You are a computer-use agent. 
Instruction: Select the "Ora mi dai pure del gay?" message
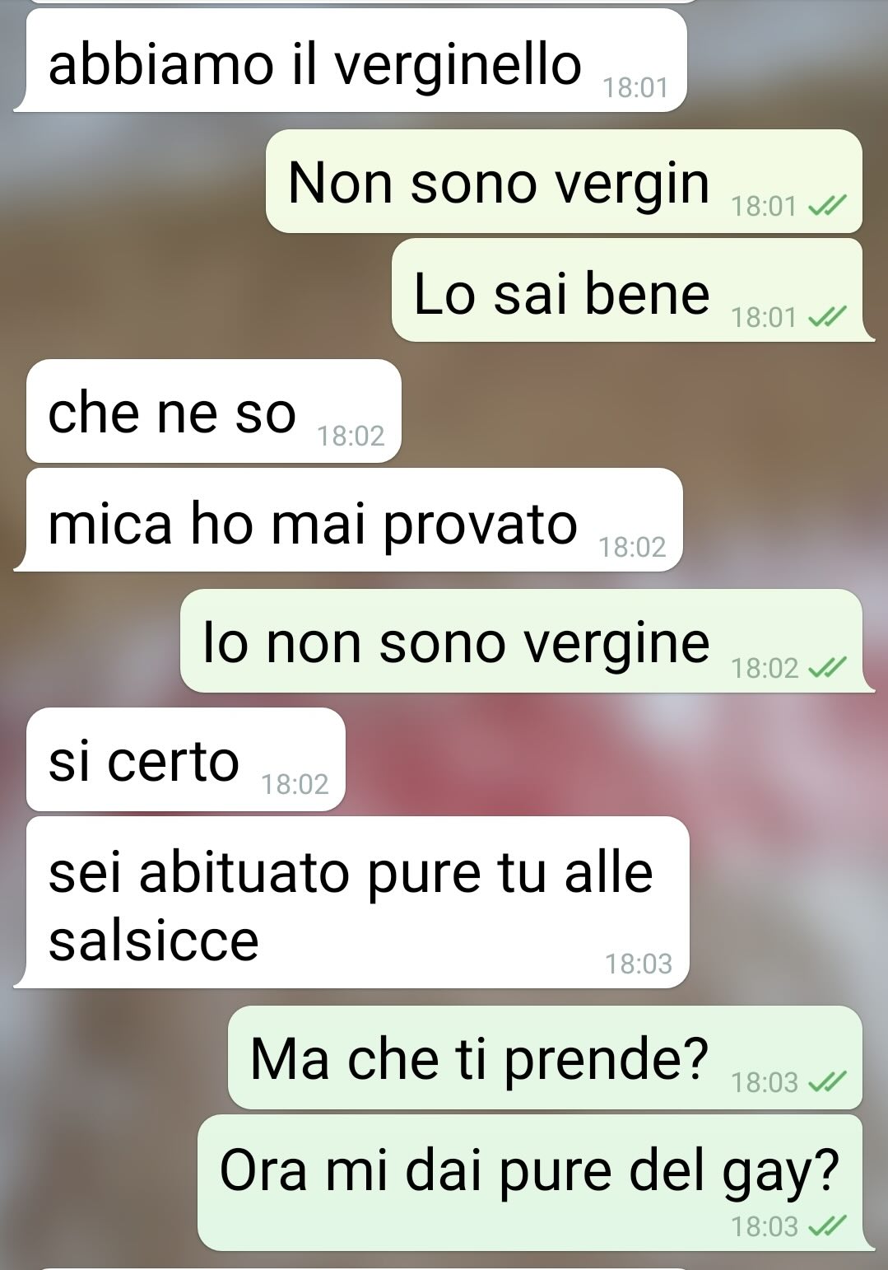(535, 1183)
